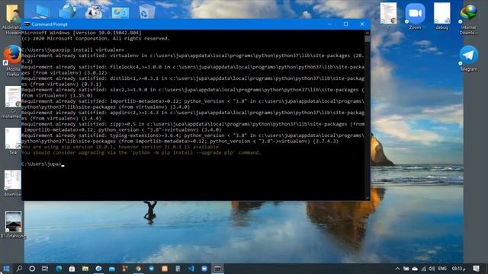Click the last C:\Users\jupa> prompt line
The height and width of the screenshot is (274, 488).
point(42,164)
